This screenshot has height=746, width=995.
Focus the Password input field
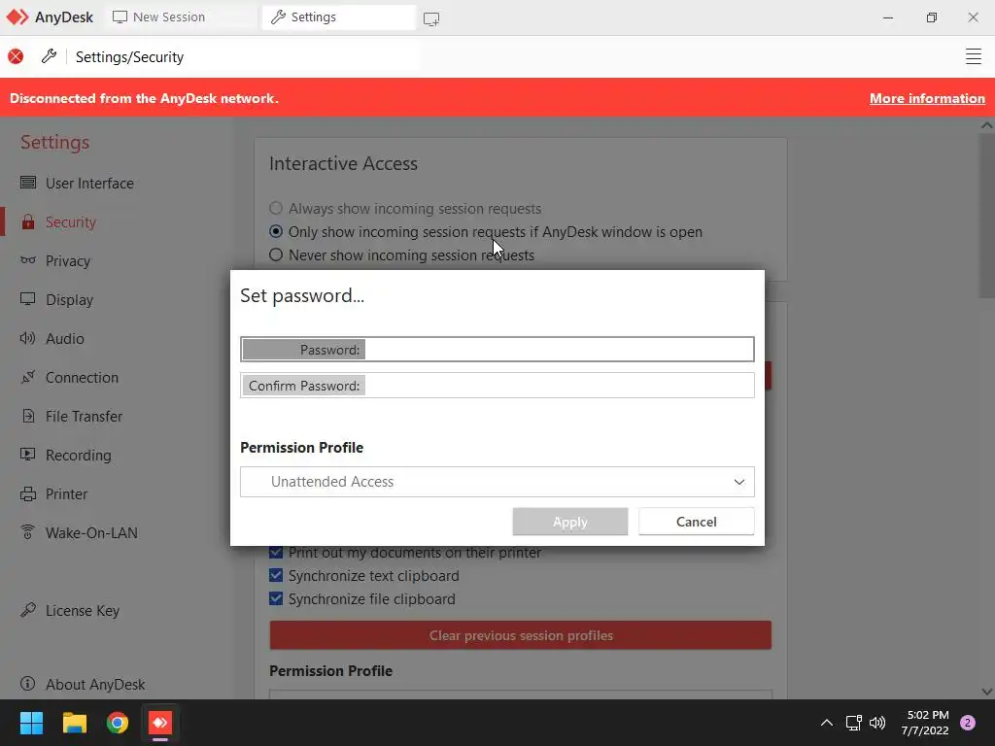(x=497, y=350)
